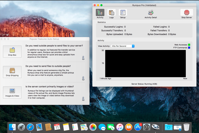Click the 'Now' graph axis label
The height and width of the screenshot is (133, 199).
(x=185, y=78)
